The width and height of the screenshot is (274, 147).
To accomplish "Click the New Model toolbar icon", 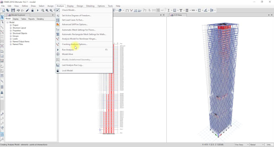I will point(4,10).
